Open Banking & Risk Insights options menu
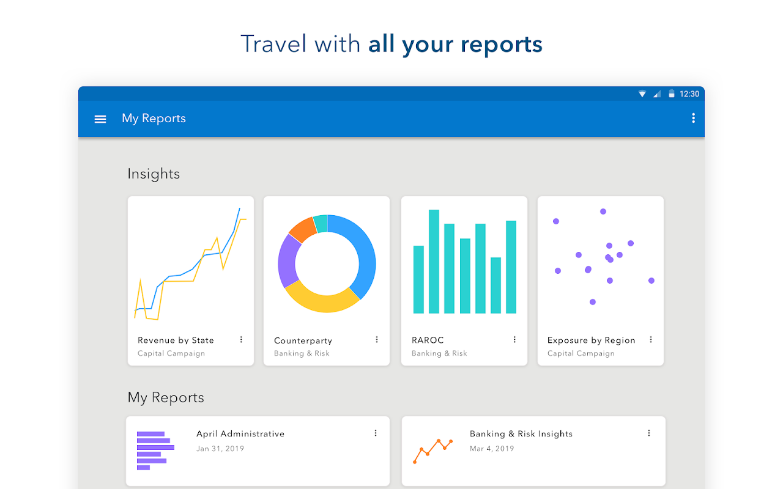783x489 pixels. (x=649, y=433)
